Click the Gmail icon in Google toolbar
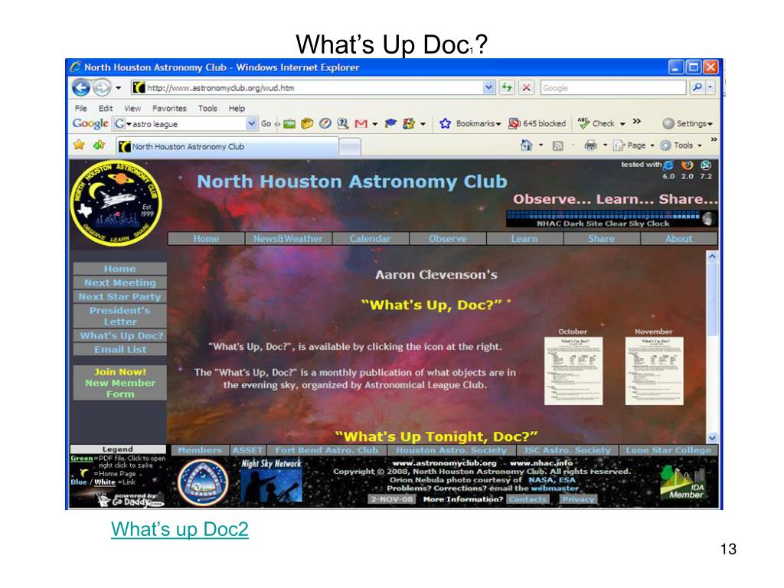Screen dimensions: 784x588 (361, 123)
